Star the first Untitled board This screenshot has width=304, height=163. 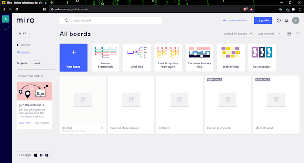(102, 128)
